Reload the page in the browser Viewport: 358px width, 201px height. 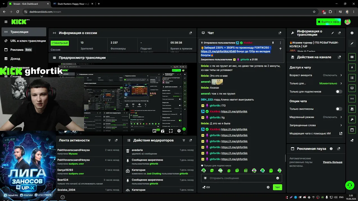[18, 12]
